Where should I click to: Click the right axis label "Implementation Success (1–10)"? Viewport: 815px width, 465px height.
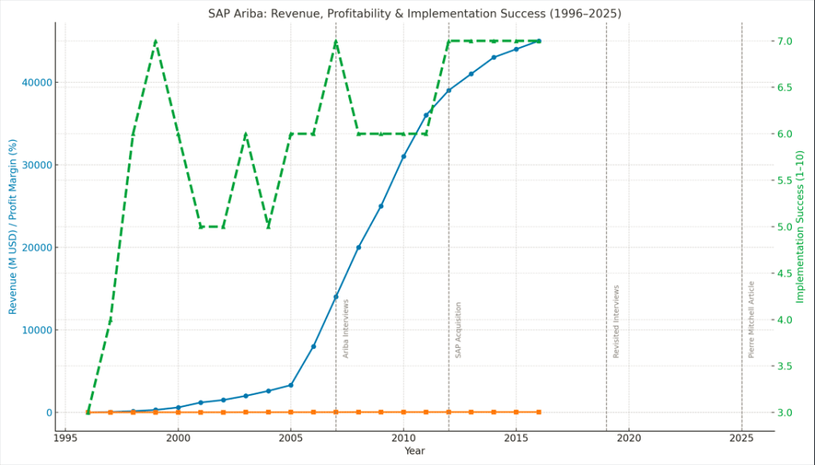tap(800, 228)
